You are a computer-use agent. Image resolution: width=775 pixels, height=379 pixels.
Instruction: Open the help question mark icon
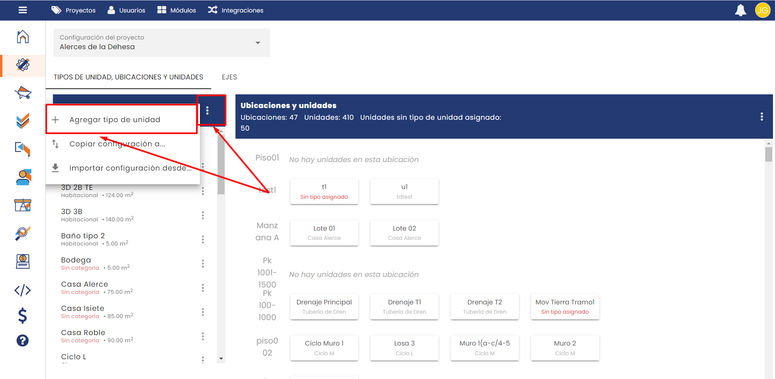[23, 341]
